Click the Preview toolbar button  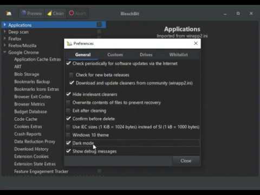[x=32, y=14]
